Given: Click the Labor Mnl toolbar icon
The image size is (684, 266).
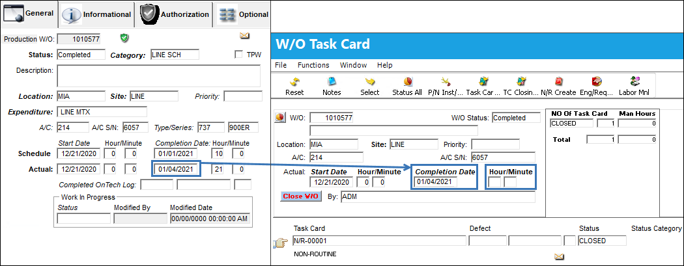Looking at the screenshot, I should point(634,86).
